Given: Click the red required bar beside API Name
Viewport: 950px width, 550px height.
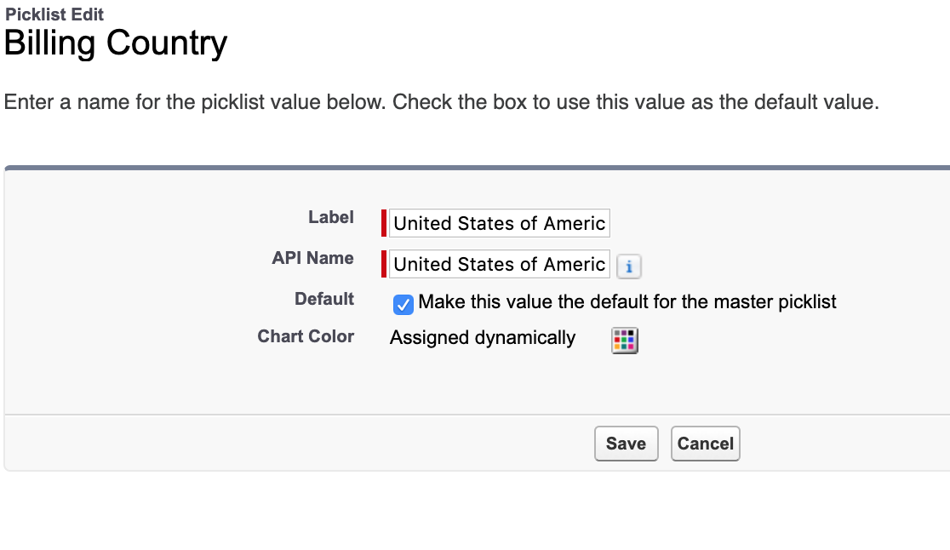Looking at the screenshot, I should click(384, 264).
